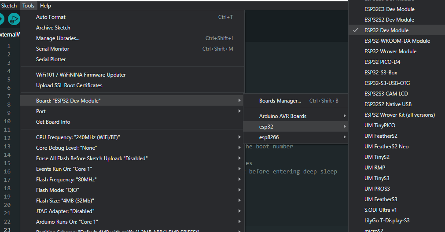The width and height of the screenshot is (445, 232).
Task: Expand Core Debug Level "None" option
Action: (132, 147)
